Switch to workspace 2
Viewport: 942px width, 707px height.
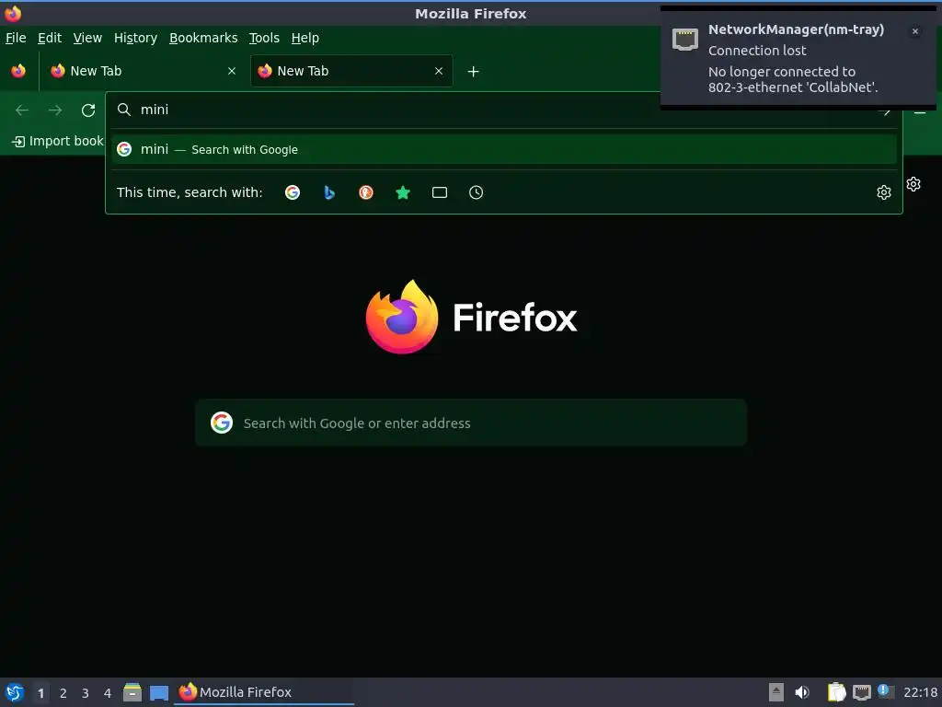click(63, 693)
